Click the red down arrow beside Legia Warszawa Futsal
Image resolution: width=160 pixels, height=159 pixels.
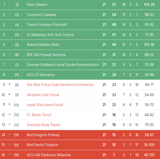pyautogui.click(x=9, y=104)
